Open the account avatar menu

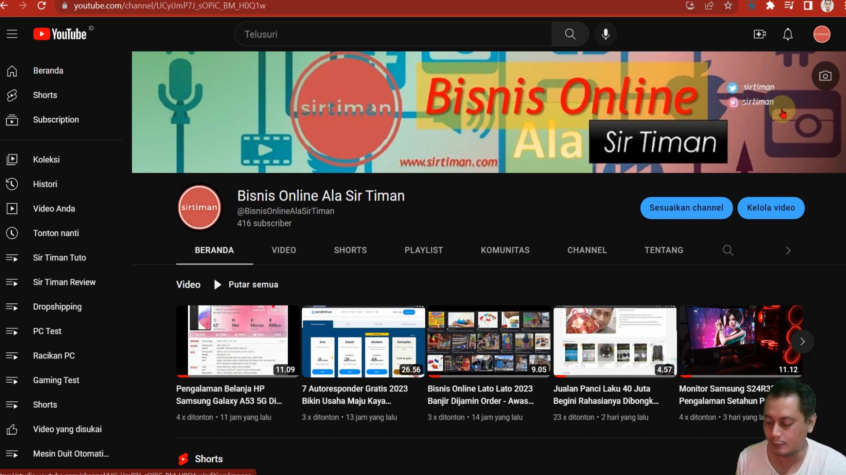821,34
